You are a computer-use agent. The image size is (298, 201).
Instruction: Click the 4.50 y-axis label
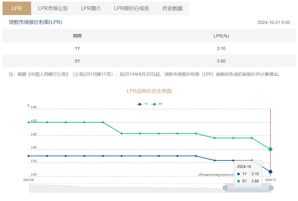[34, 107]
